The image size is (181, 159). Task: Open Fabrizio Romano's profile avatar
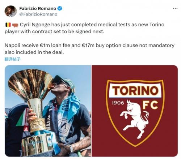click(10, 11)
